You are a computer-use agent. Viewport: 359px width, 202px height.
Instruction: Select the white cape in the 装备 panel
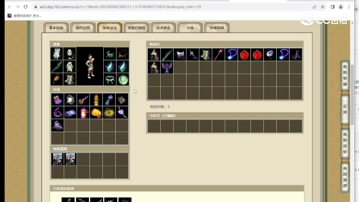57,54
